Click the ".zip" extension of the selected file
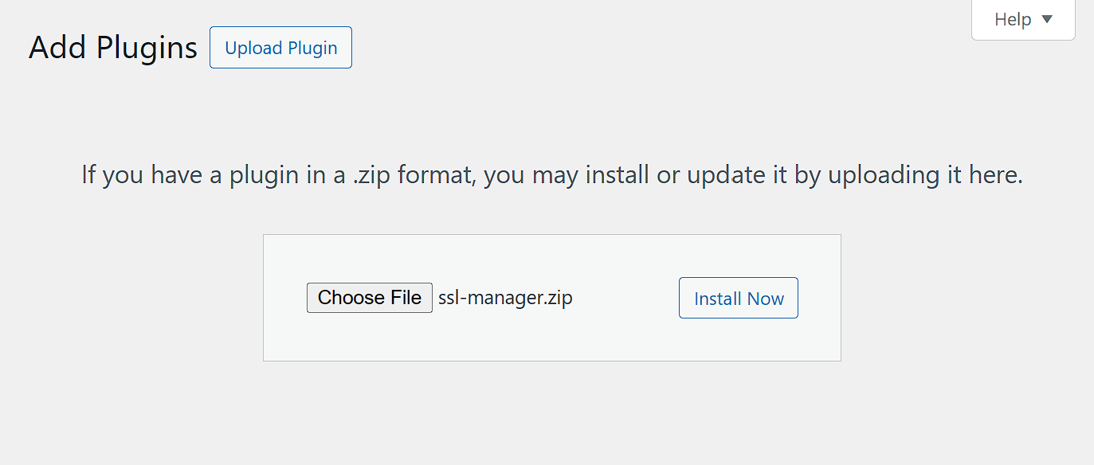The height and width of the screenshot is (465, 1094). coord(556,298)
